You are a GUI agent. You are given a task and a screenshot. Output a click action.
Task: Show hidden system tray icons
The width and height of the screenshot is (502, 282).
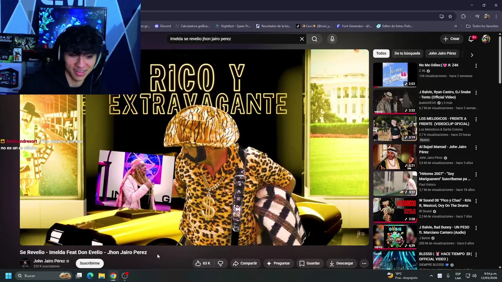point(431,276)
